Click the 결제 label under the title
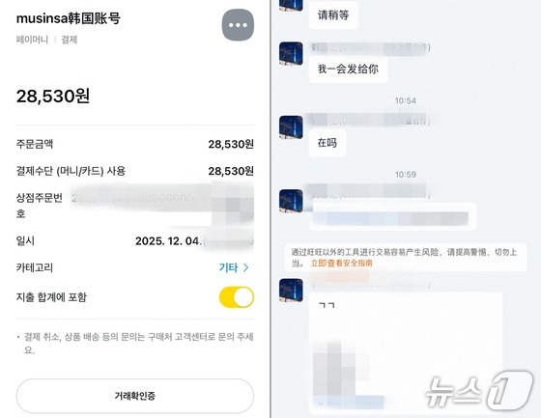The image size is (541, 418). pyautogui.click(x=69, y=40)
